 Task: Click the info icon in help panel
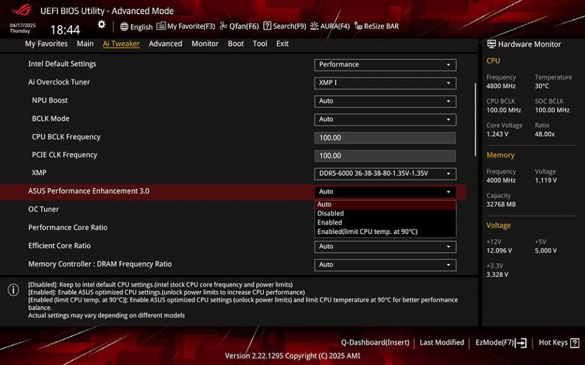[13, 290]
